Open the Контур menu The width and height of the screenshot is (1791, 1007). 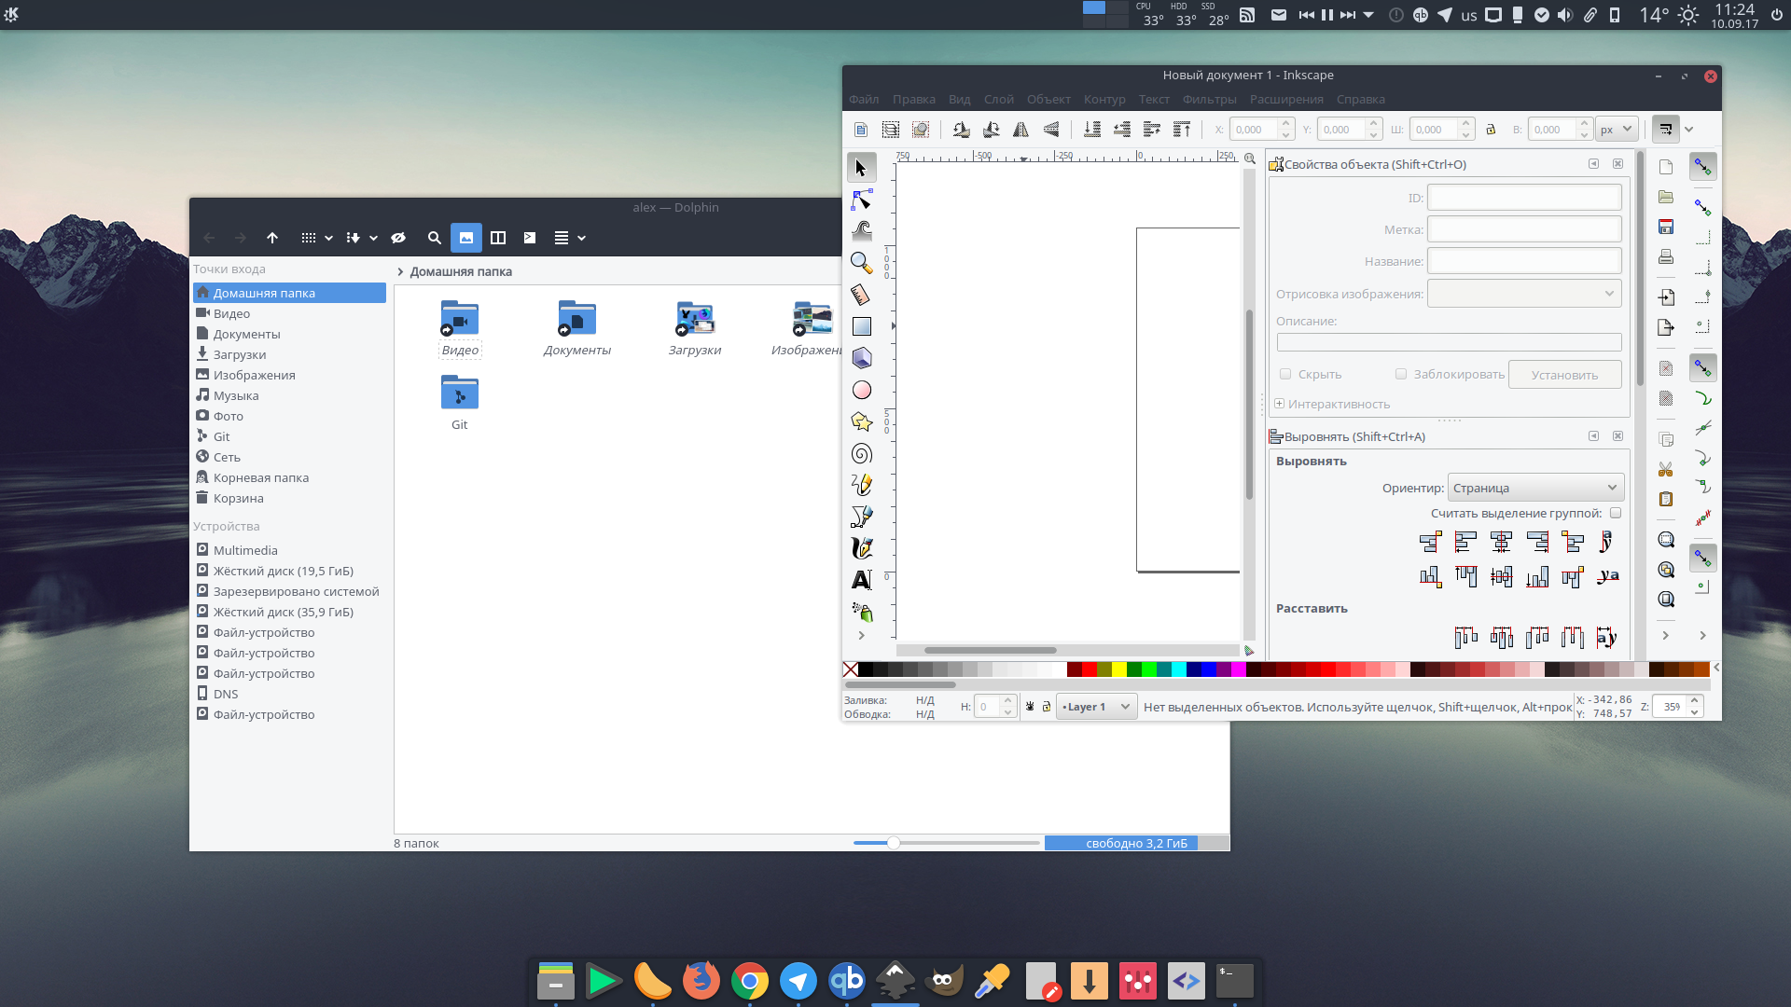coord(1104,100)
